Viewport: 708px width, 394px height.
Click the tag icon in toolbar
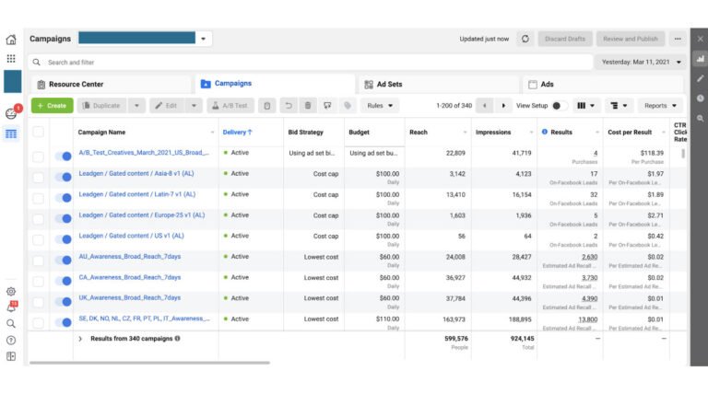pyautogui.click(x=348, y=106)
